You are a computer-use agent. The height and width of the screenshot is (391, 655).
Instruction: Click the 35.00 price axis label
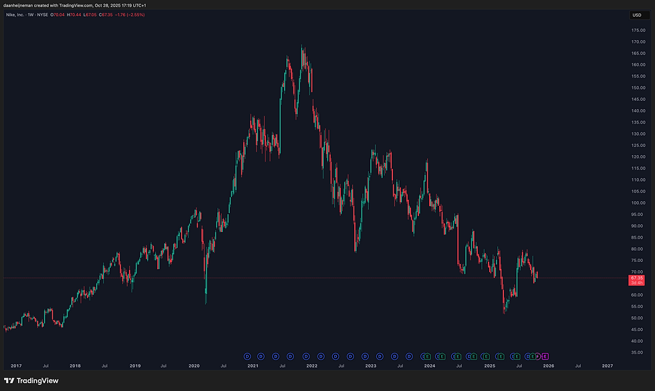point(637,353)
